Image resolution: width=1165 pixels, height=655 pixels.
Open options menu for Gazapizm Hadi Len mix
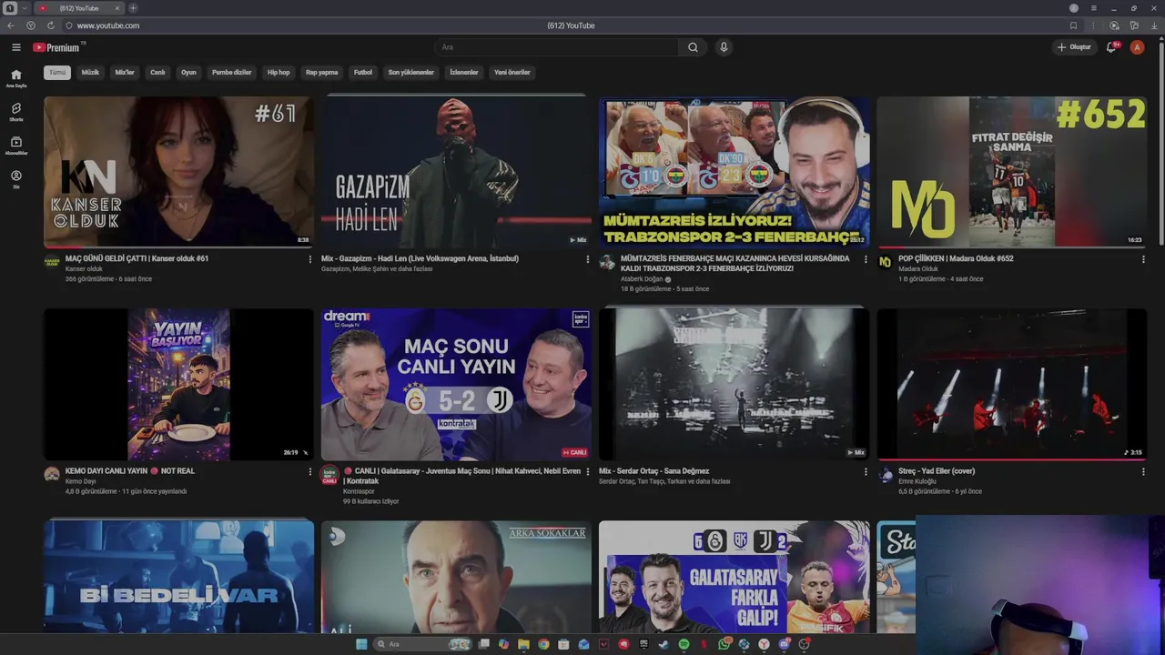(x=587, y=259)
